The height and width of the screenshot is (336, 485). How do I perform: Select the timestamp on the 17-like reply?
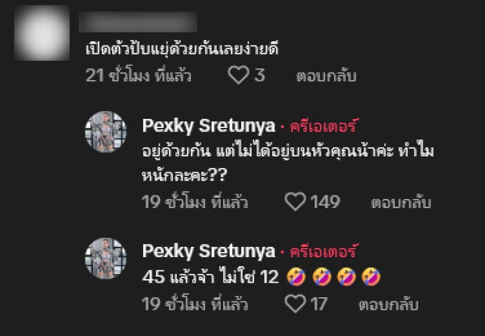coord(195,303)
